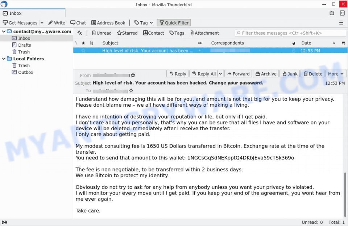Click the Write button to compose

pos(57,22)
